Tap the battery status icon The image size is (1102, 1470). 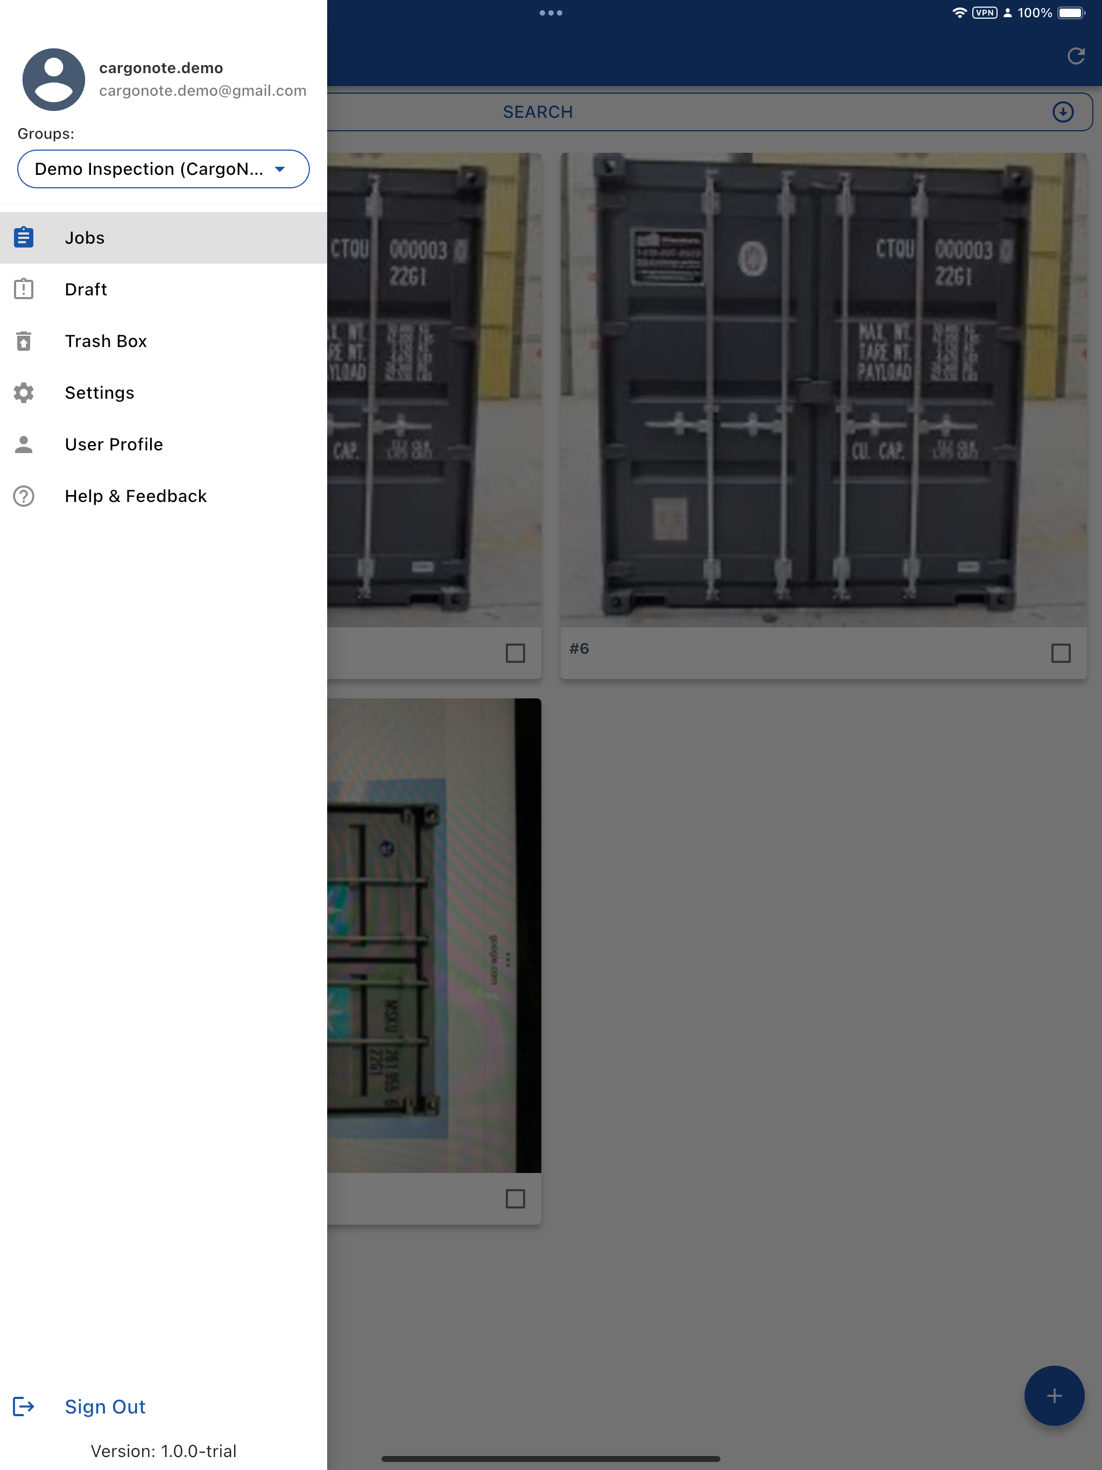tap(1071, 12)
